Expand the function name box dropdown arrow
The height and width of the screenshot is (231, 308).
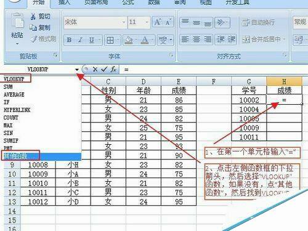click(77, 70)
